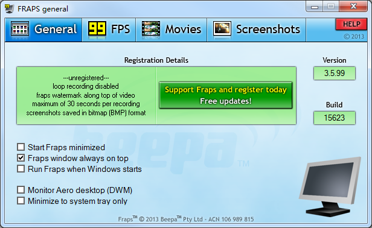The image size is (372, 228).
Task: Click the yellow 99 FPS counter icon
Action: [x=97, y=29]
